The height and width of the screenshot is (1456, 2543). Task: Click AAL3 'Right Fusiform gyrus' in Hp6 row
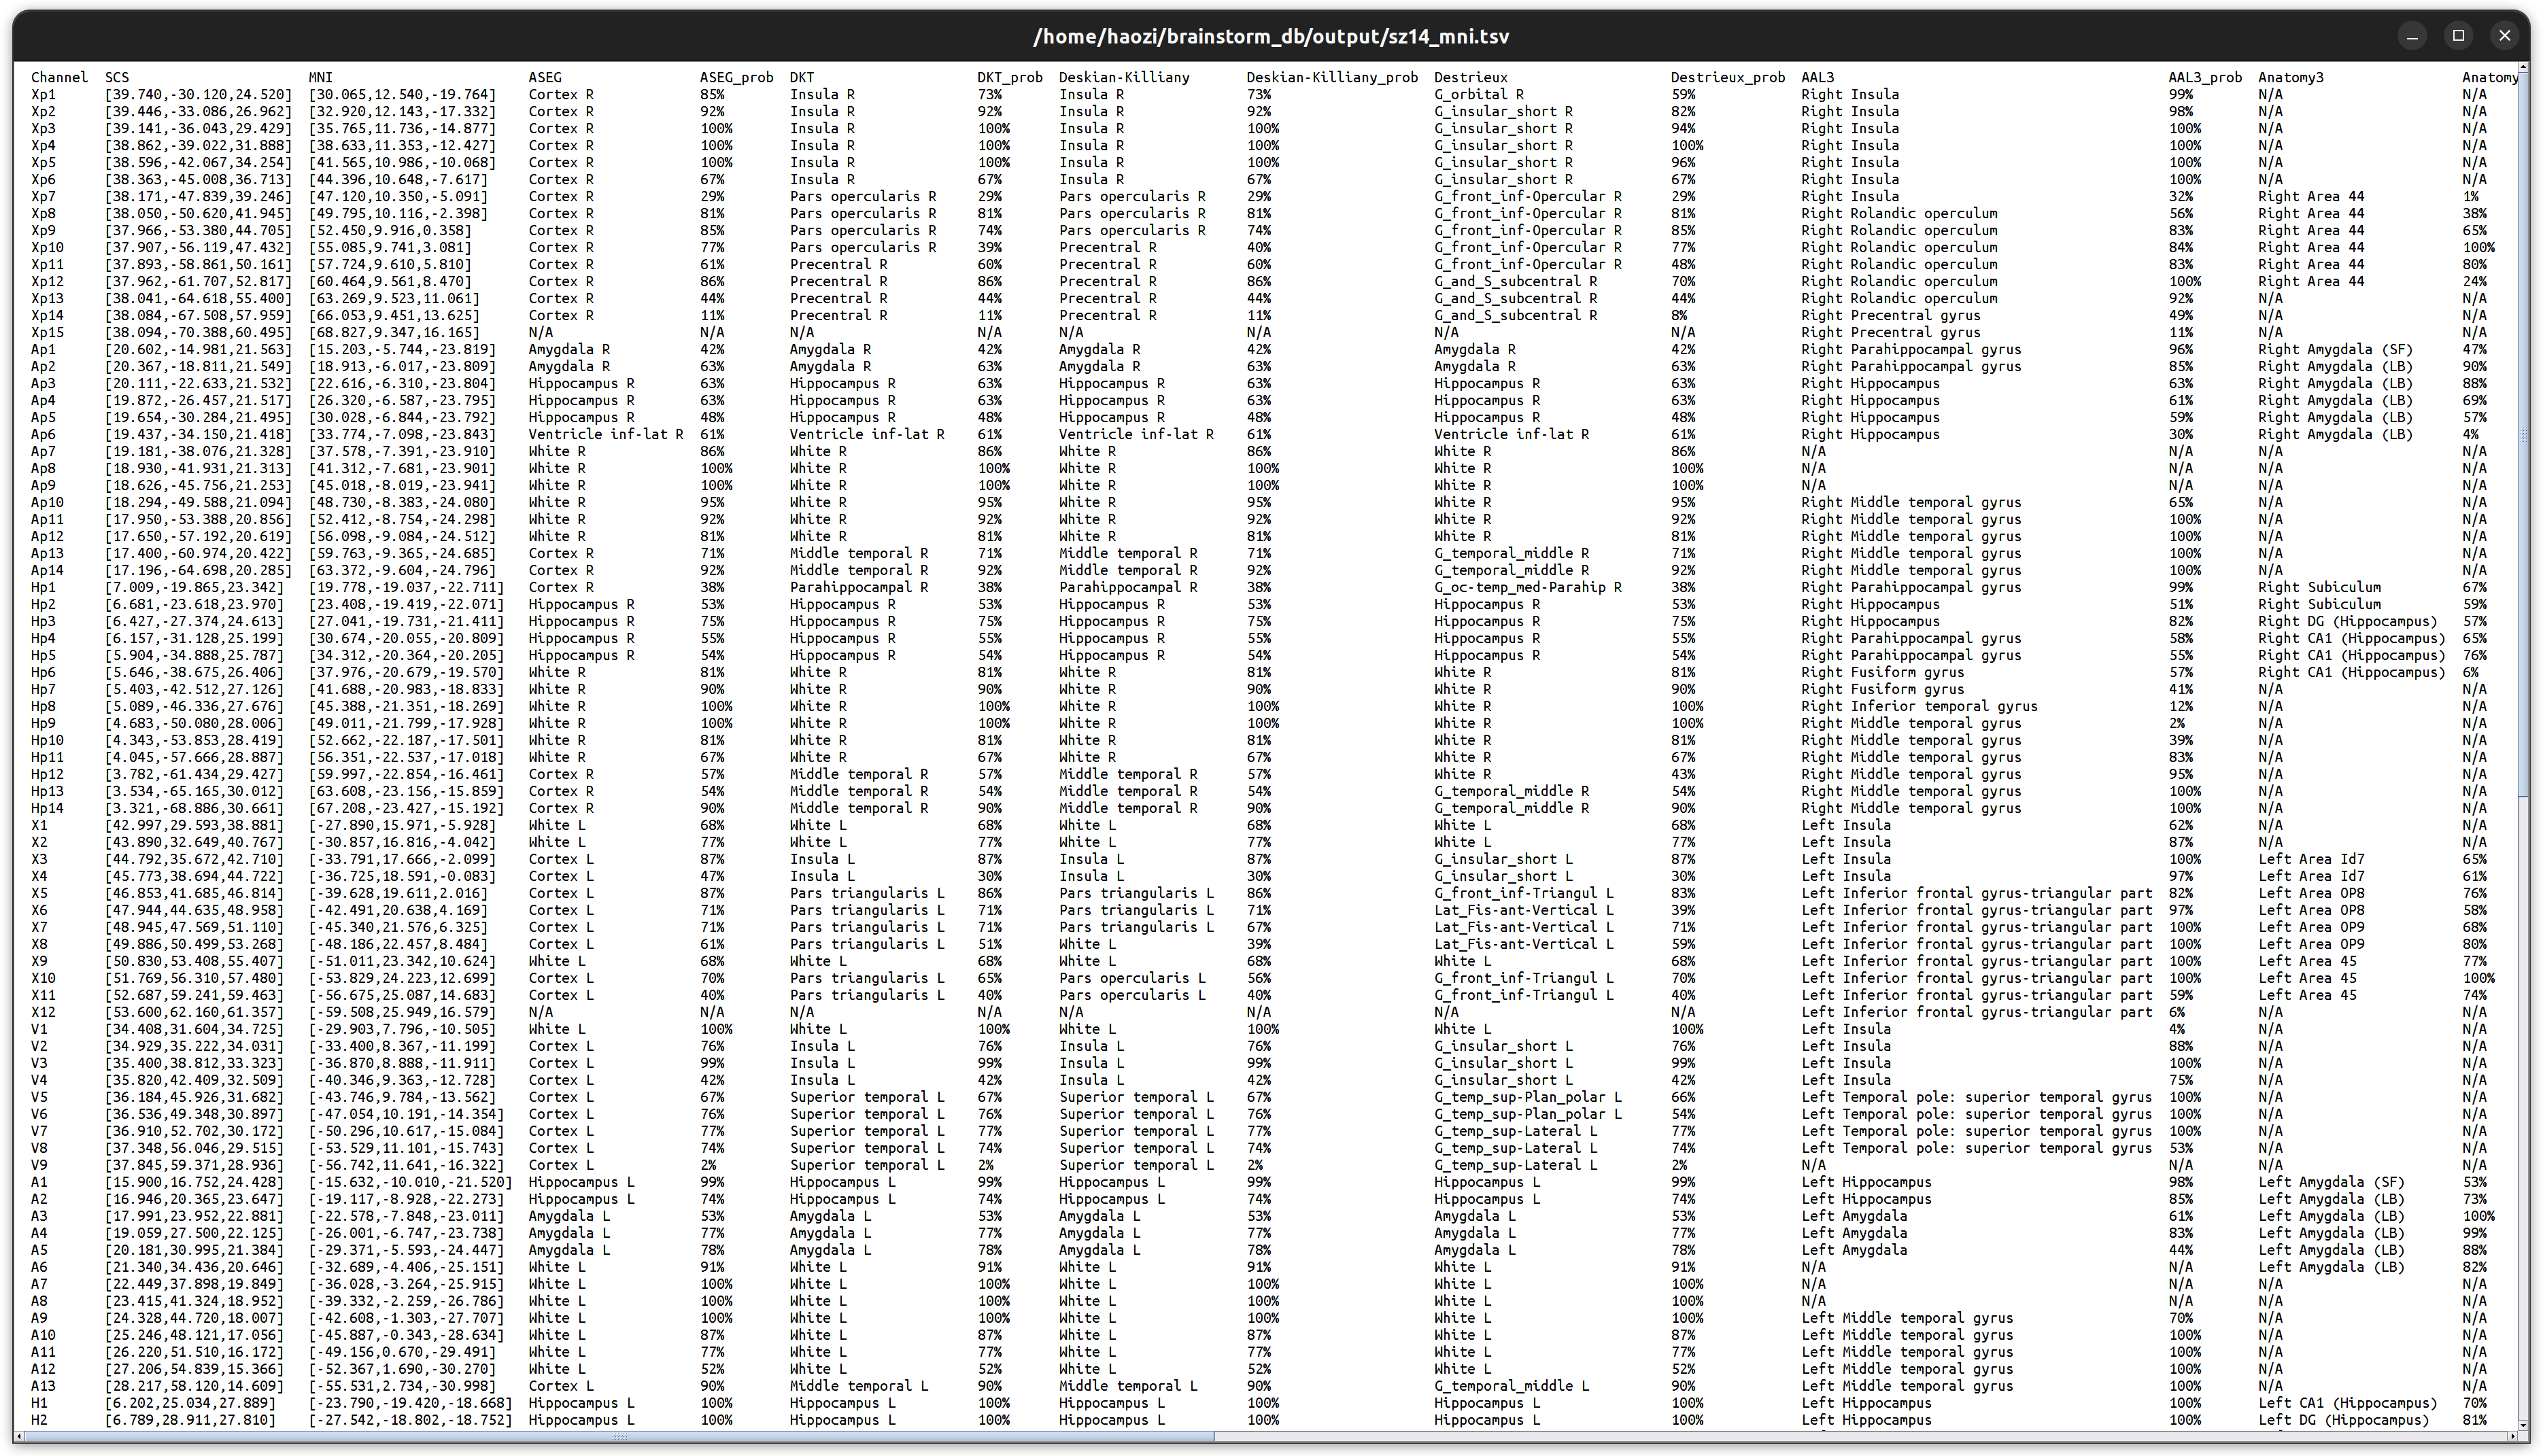[x=1882, y=672]
